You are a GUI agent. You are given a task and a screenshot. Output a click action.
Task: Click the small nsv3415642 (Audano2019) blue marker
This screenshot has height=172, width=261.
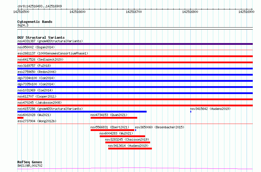[x=191, y=112]
